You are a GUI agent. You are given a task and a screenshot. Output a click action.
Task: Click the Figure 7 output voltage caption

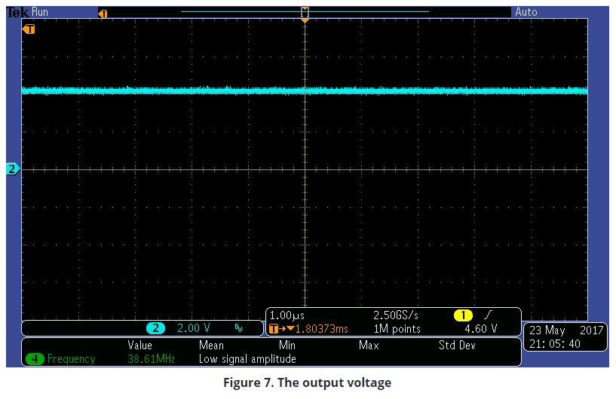point(307,382)
